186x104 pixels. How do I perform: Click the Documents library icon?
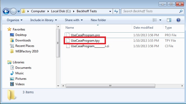point(12,68)
